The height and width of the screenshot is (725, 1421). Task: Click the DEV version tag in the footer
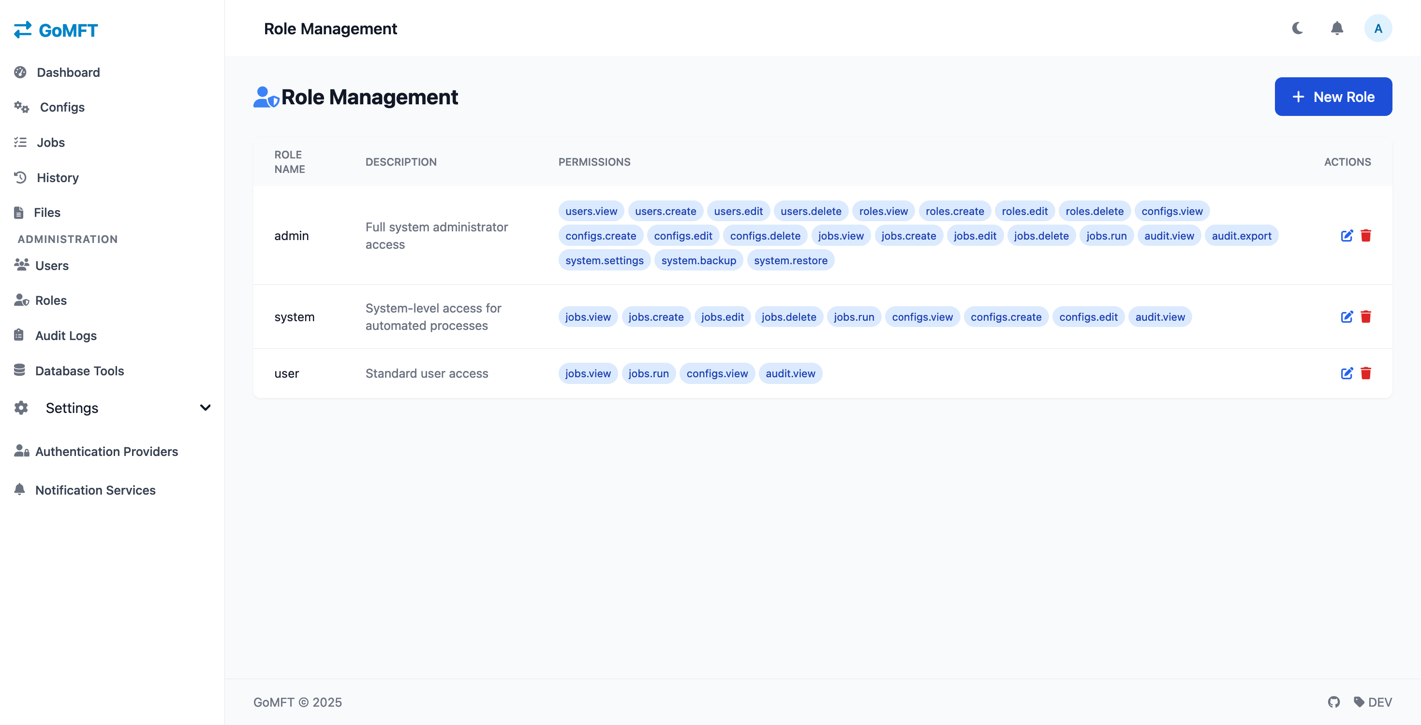click(1373, 702)
